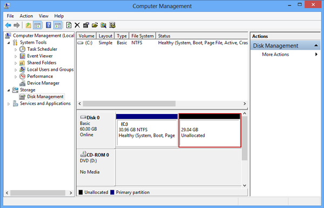Click the volume list horizontal scrollbar thumb
This screenshot has height=208, width=324.
[x=129, y=103]
